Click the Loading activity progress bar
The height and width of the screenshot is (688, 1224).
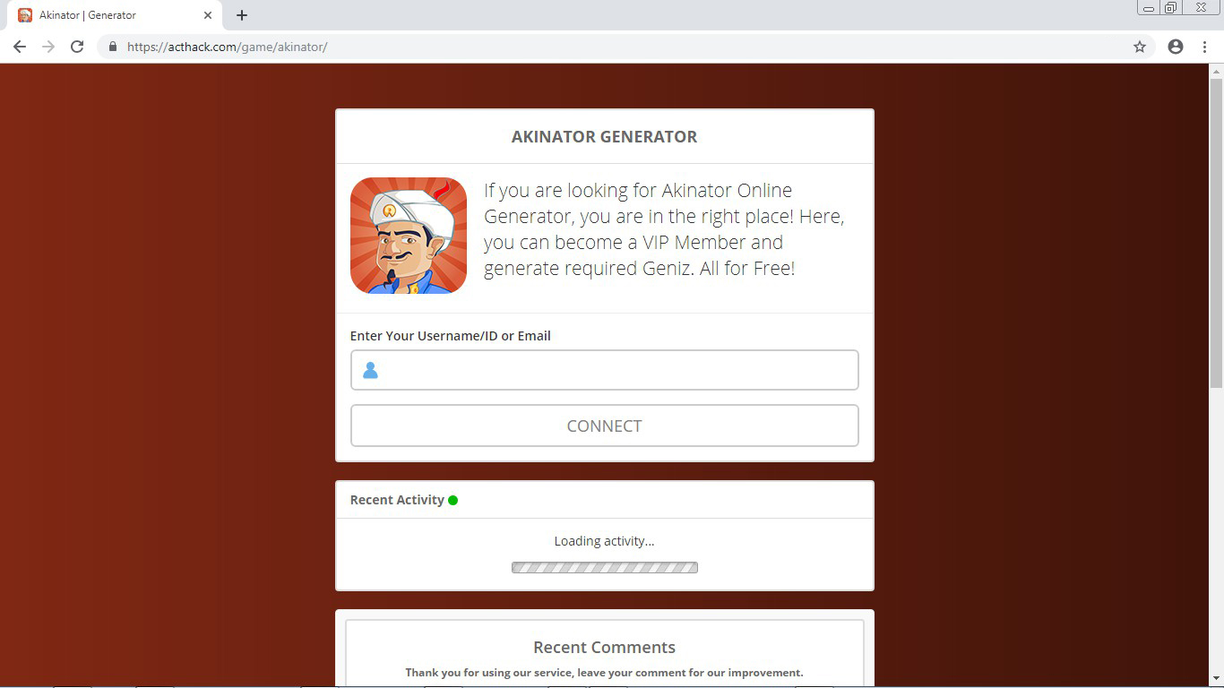tap(605, 567)
